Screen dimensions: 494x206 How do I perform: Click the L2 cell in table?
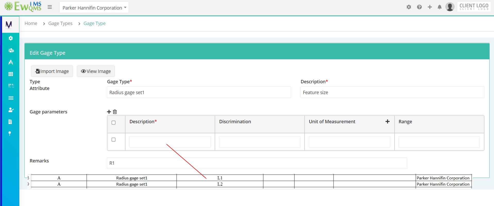[220, 184]
